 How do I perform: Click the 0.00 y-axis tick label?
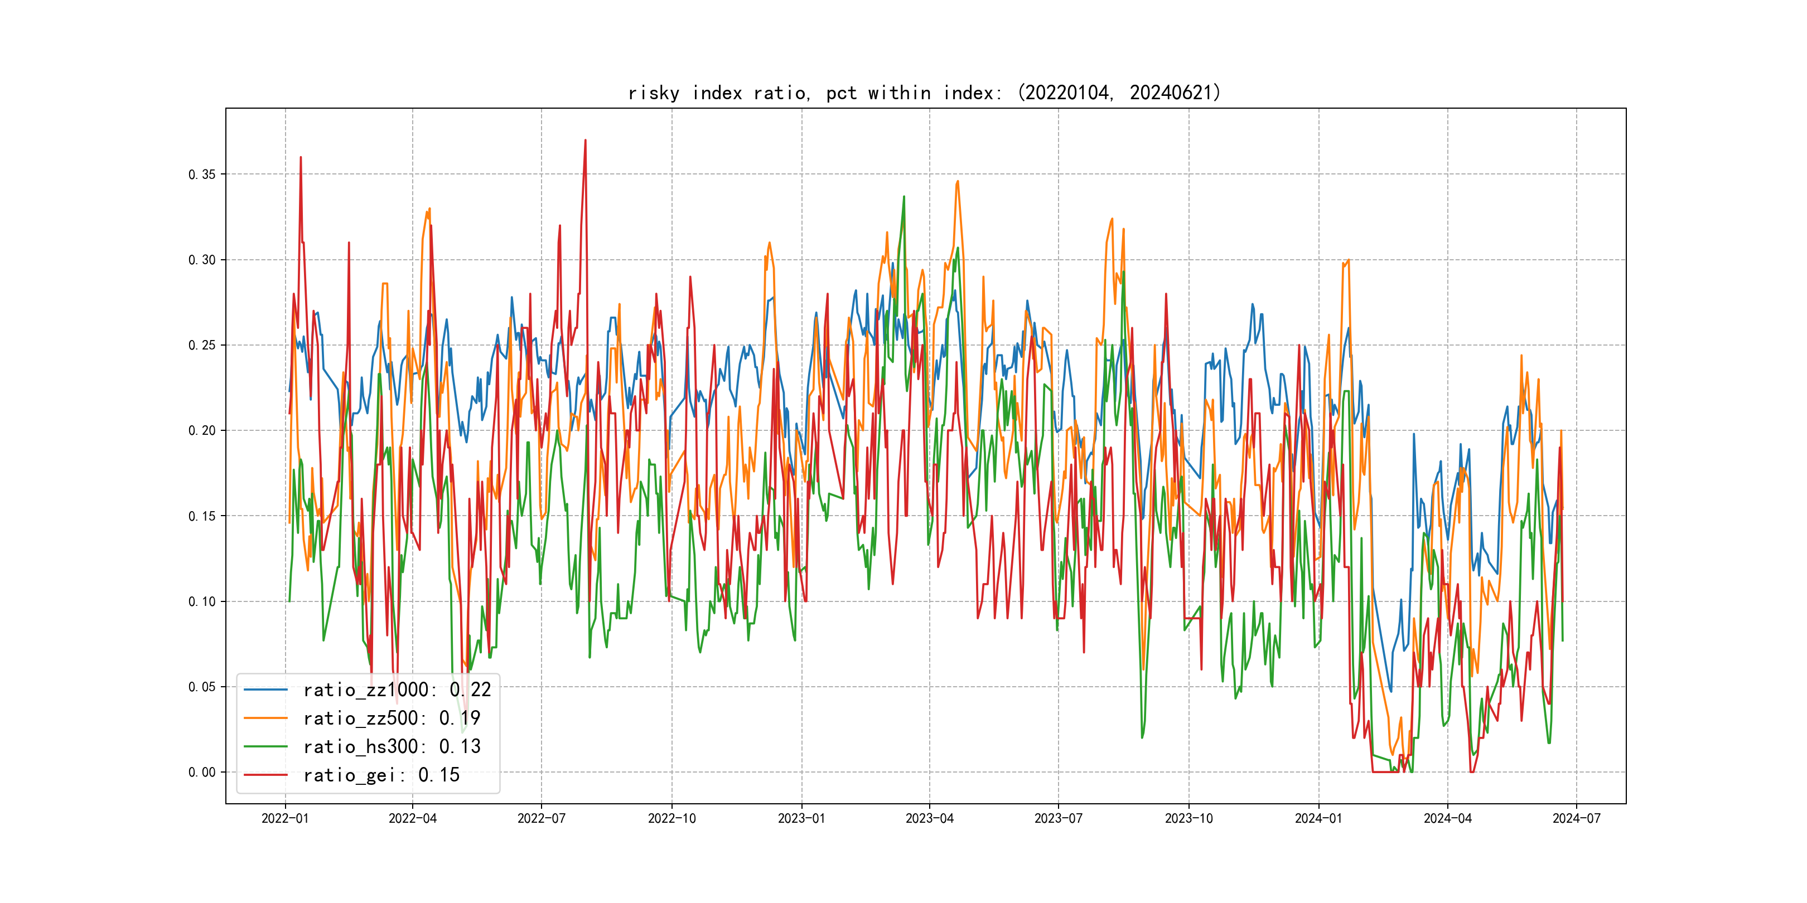point(202,772)
